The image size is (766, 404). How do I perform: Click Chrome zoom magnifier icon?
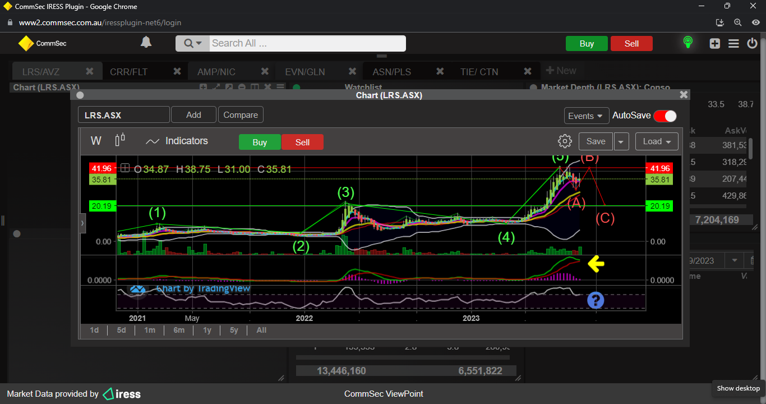coord(738,22)
